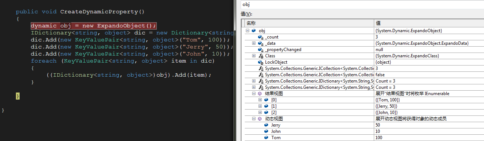This screenshot has height=141, width=484.
Task: Select the 动态视图 row label
Action: (x=274, y=119)
